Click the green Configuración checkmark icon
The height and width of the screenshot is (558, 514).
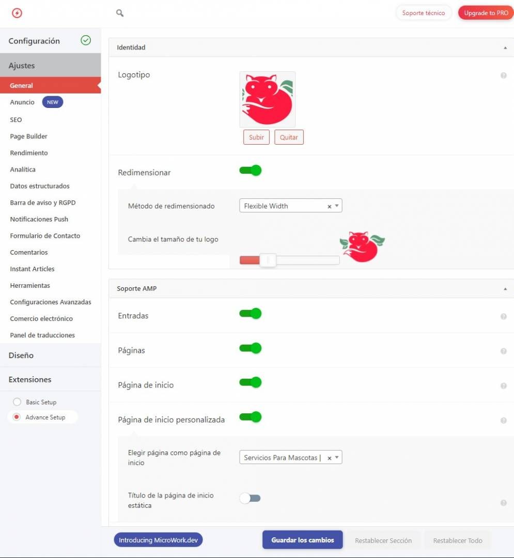click(x=86, y=40)
